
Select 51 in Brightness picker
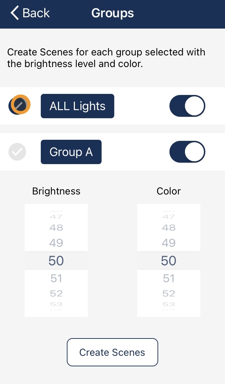click(x=56, y=278)
